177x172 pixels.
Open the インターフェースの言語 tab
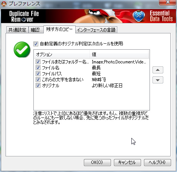click(96, 30)
